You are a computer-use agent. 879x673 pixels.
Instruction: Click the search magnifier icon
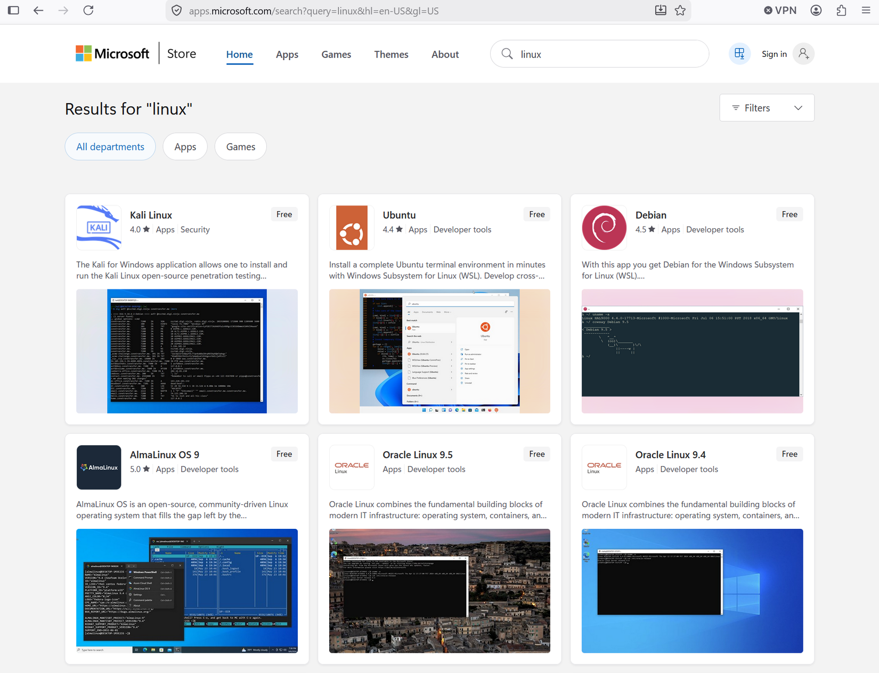(507, 54)
